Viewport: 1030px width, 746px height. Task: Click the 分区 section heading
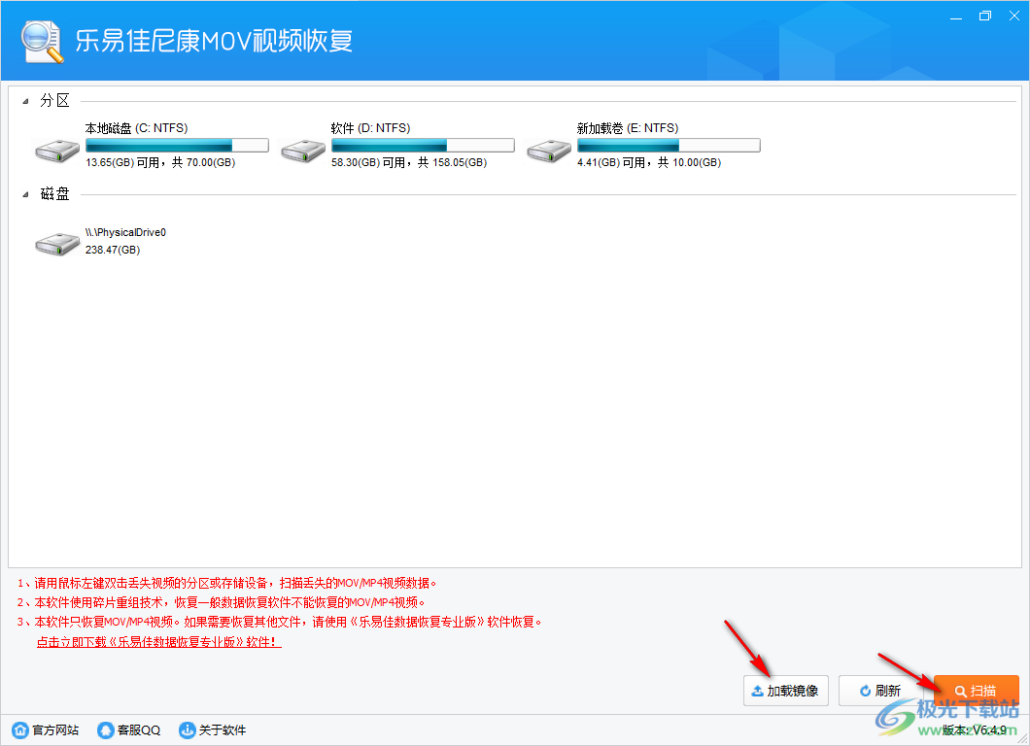click(54, 100)
